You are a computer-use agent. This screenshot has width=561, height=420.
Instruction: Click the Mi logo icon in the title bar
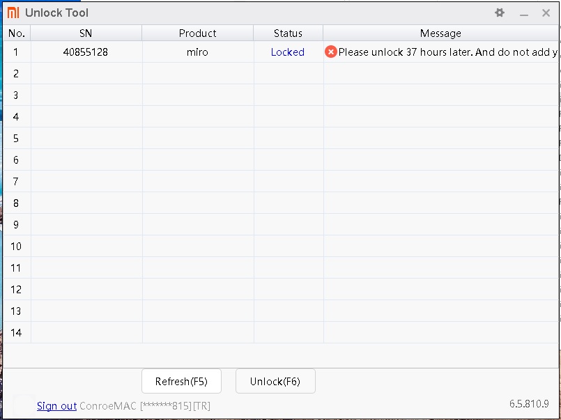(13, 13)
